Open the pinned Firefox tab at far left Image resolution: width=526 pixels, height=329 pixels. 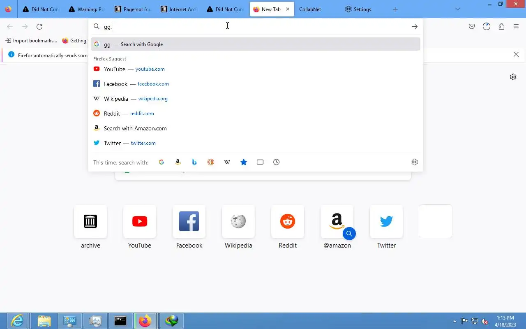click(x=8, y=9)
